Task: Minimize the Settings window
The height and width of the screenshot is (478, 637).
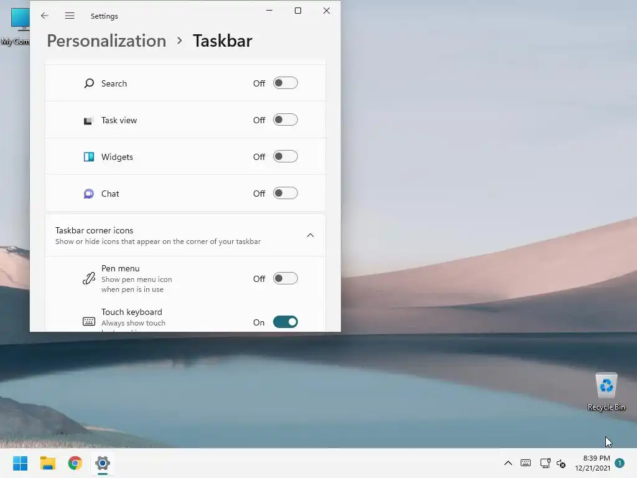Action: point(269,11)
